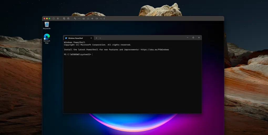Click the PowerShell icon in the tab
Screen dimensions: 268x135
[x=66, y=38]
